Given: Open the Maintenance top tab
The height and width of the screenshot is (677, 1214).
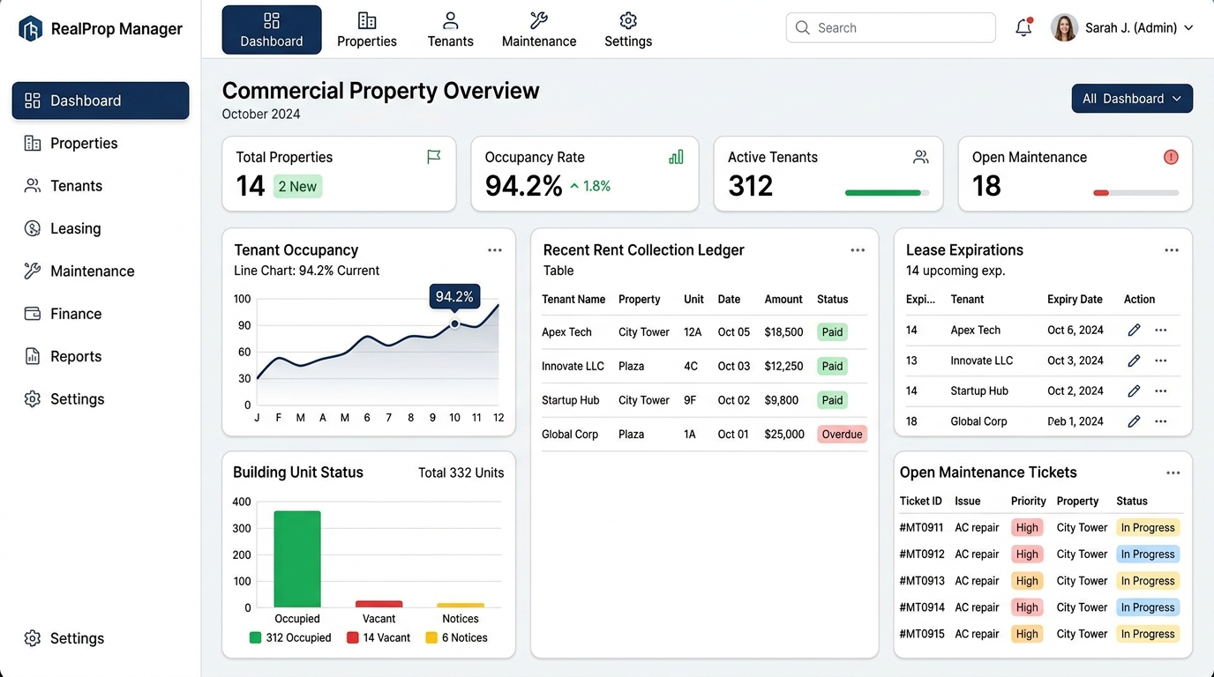Looking at the screenshot, I should click(x=539, y=30).
